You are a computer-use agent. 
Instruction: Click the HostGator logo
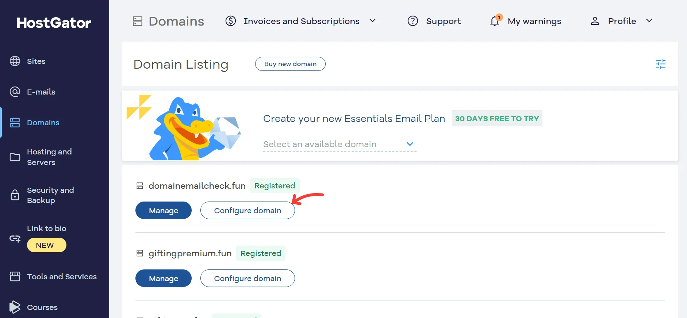point(54,23)
